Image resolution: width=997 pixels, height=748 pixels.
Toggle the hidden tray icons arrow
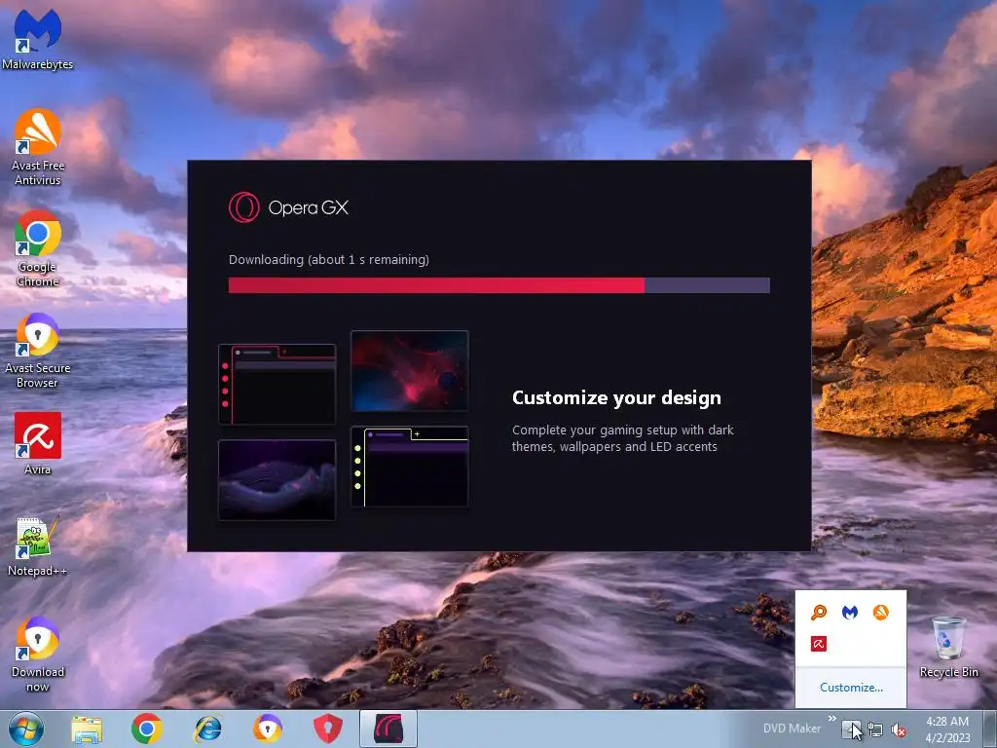coord(851,729)
